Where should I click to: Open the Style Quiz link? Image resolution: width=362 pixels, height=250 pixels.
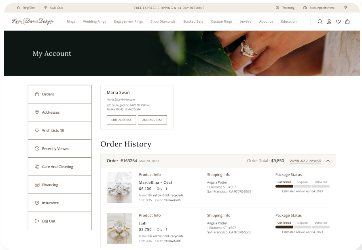[54, 8]
